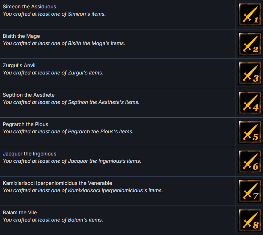Click the description about crafting Zurgul's items
This screenshot has width=263, height=235.
pos(53,73)
